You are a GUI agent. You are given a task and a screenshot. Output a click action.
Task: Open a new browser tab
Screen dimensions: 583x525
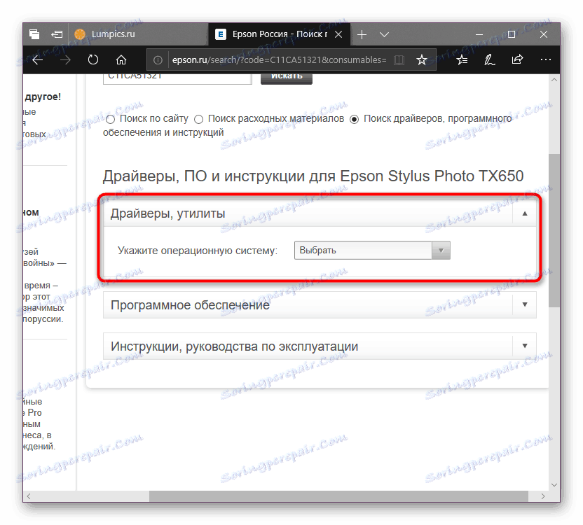pyautogui.click(x=362, y=34)
